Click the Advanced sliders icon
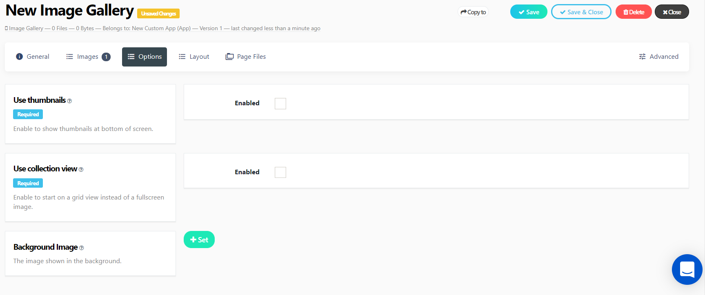The image size is (705, 295). tap(642, 57)
